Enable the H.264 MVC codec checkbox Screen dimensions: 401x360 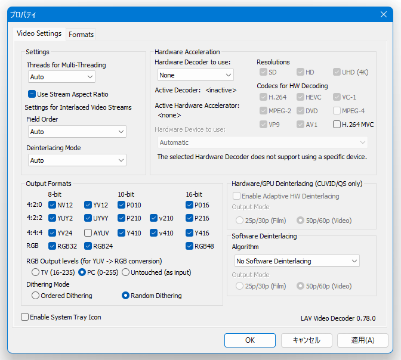point(337,125)
